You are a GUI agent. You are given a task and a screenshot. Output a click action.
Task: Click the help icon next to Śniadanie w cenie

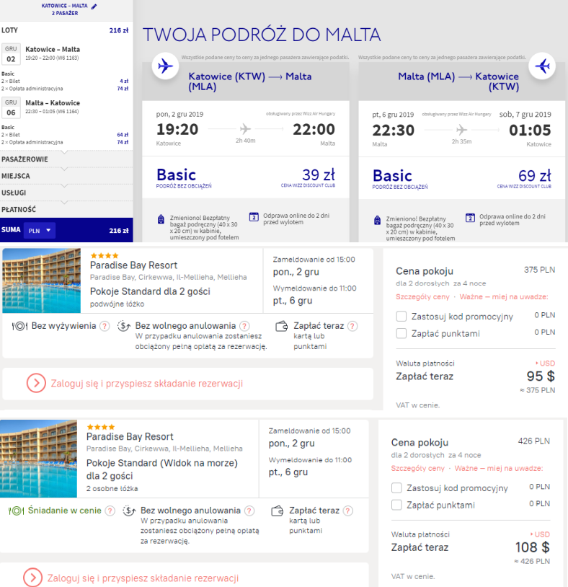click(110, 511)
